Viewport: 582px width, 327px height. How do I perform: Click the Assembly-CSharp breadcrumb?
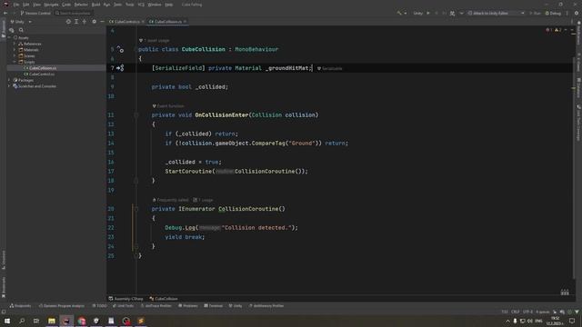pyautogui.click(x=125, y=299)
